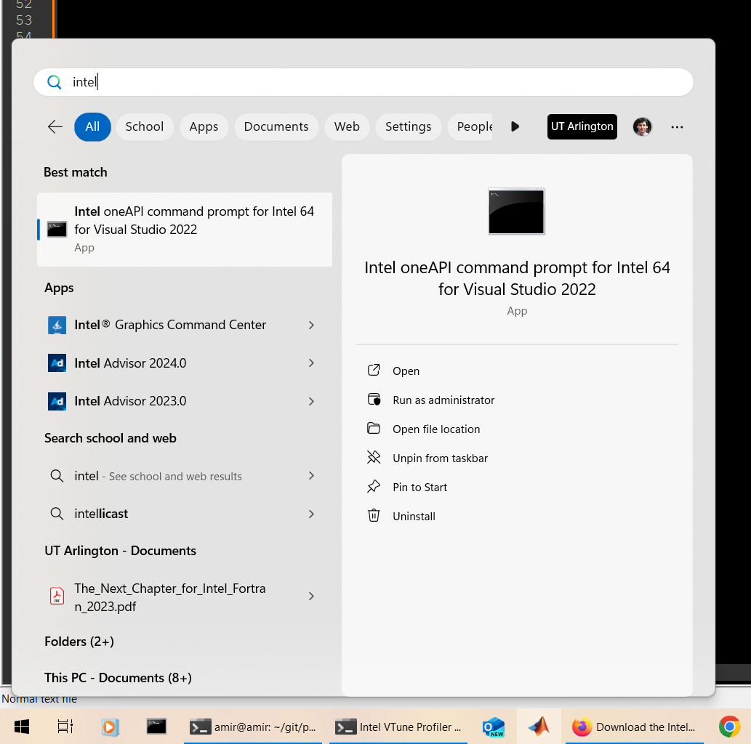Click the Pin to Start pin icon
Viewport: 751px width, 744px height.
click(x=374, y=486)
